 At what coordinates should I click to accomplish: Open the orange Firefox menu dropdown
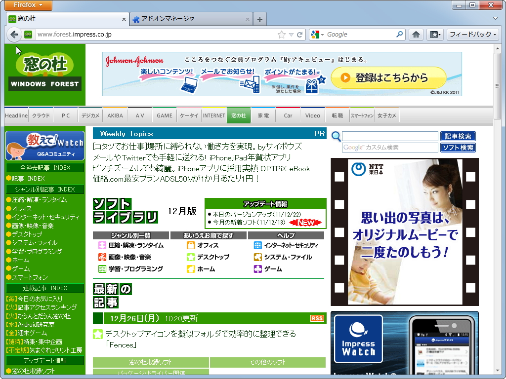28,5
